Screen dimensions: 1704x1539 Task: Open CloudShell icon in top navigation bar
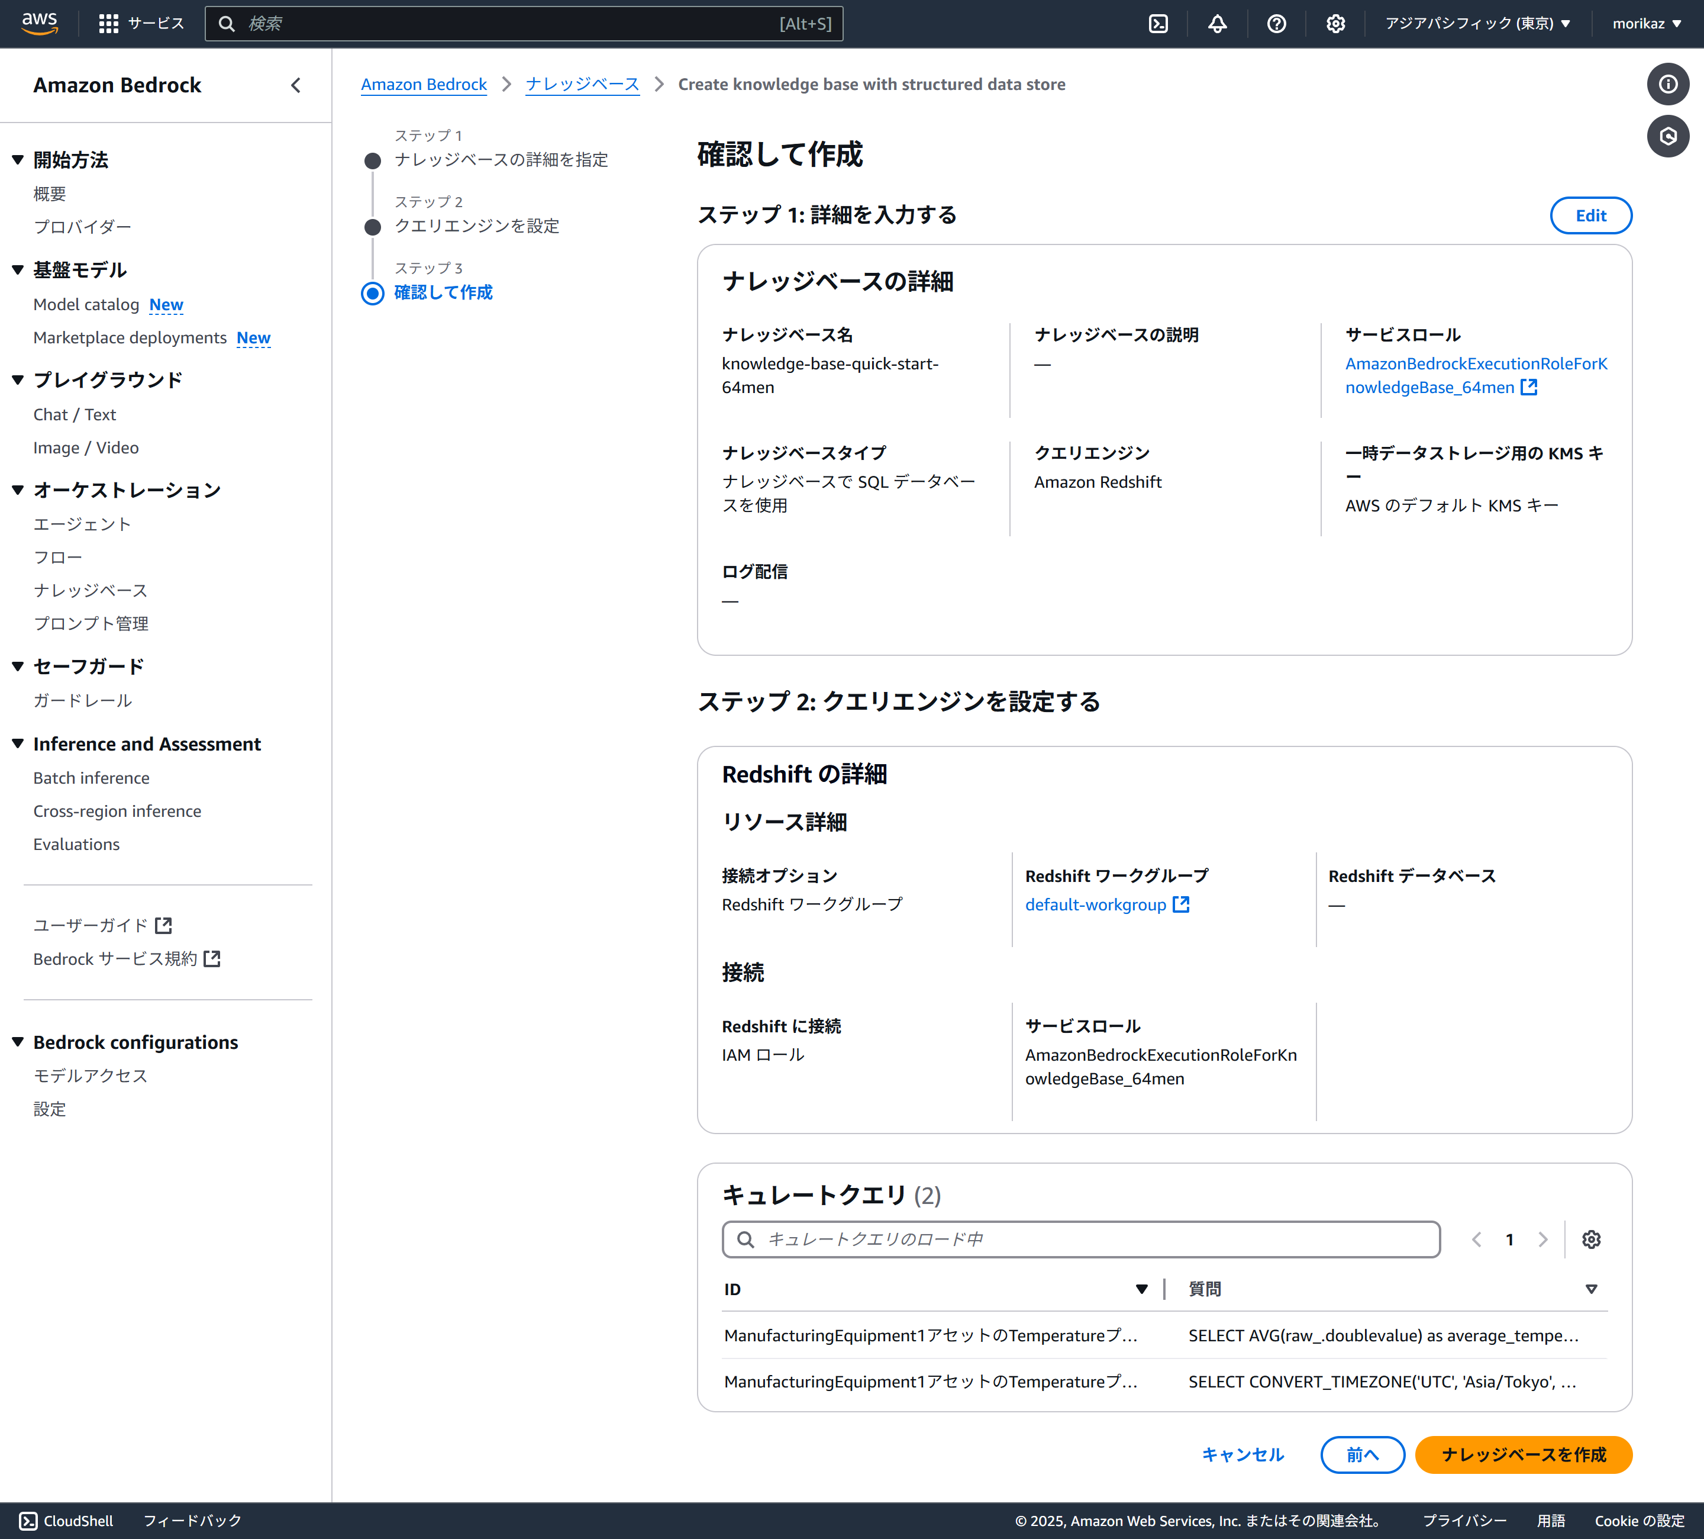point(1158,24)
